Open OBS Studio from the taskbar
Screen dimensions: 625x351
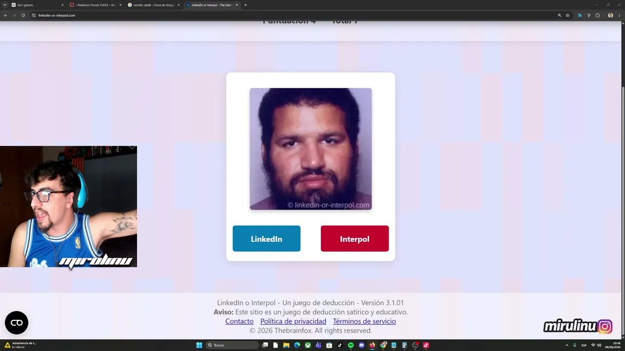[415, 345]
